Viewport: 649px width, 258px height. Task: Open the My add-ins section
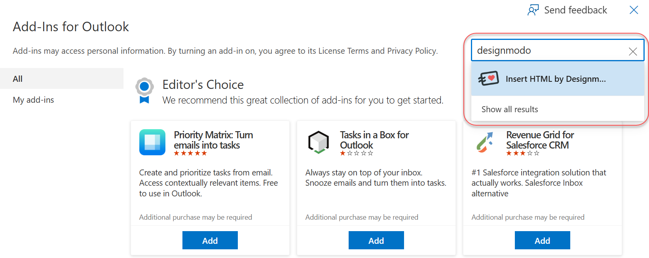(x=33, y=100)
